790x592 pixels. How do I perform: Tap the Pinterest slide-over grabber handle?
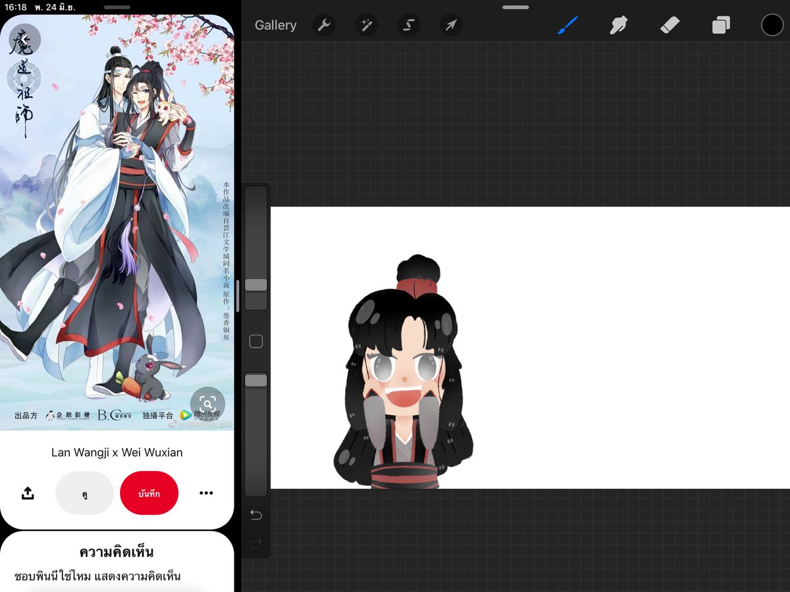point(117,7)
